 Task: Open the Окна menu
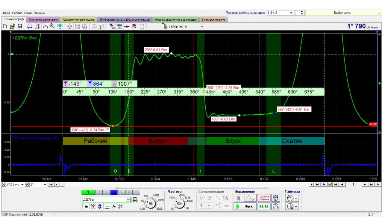pyautogui.click(x=28, y=13)
